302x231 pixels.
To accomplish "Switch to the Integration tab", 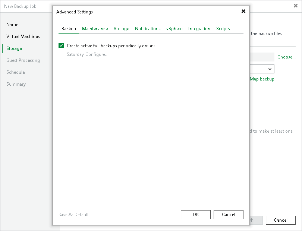I will point(199,29).
